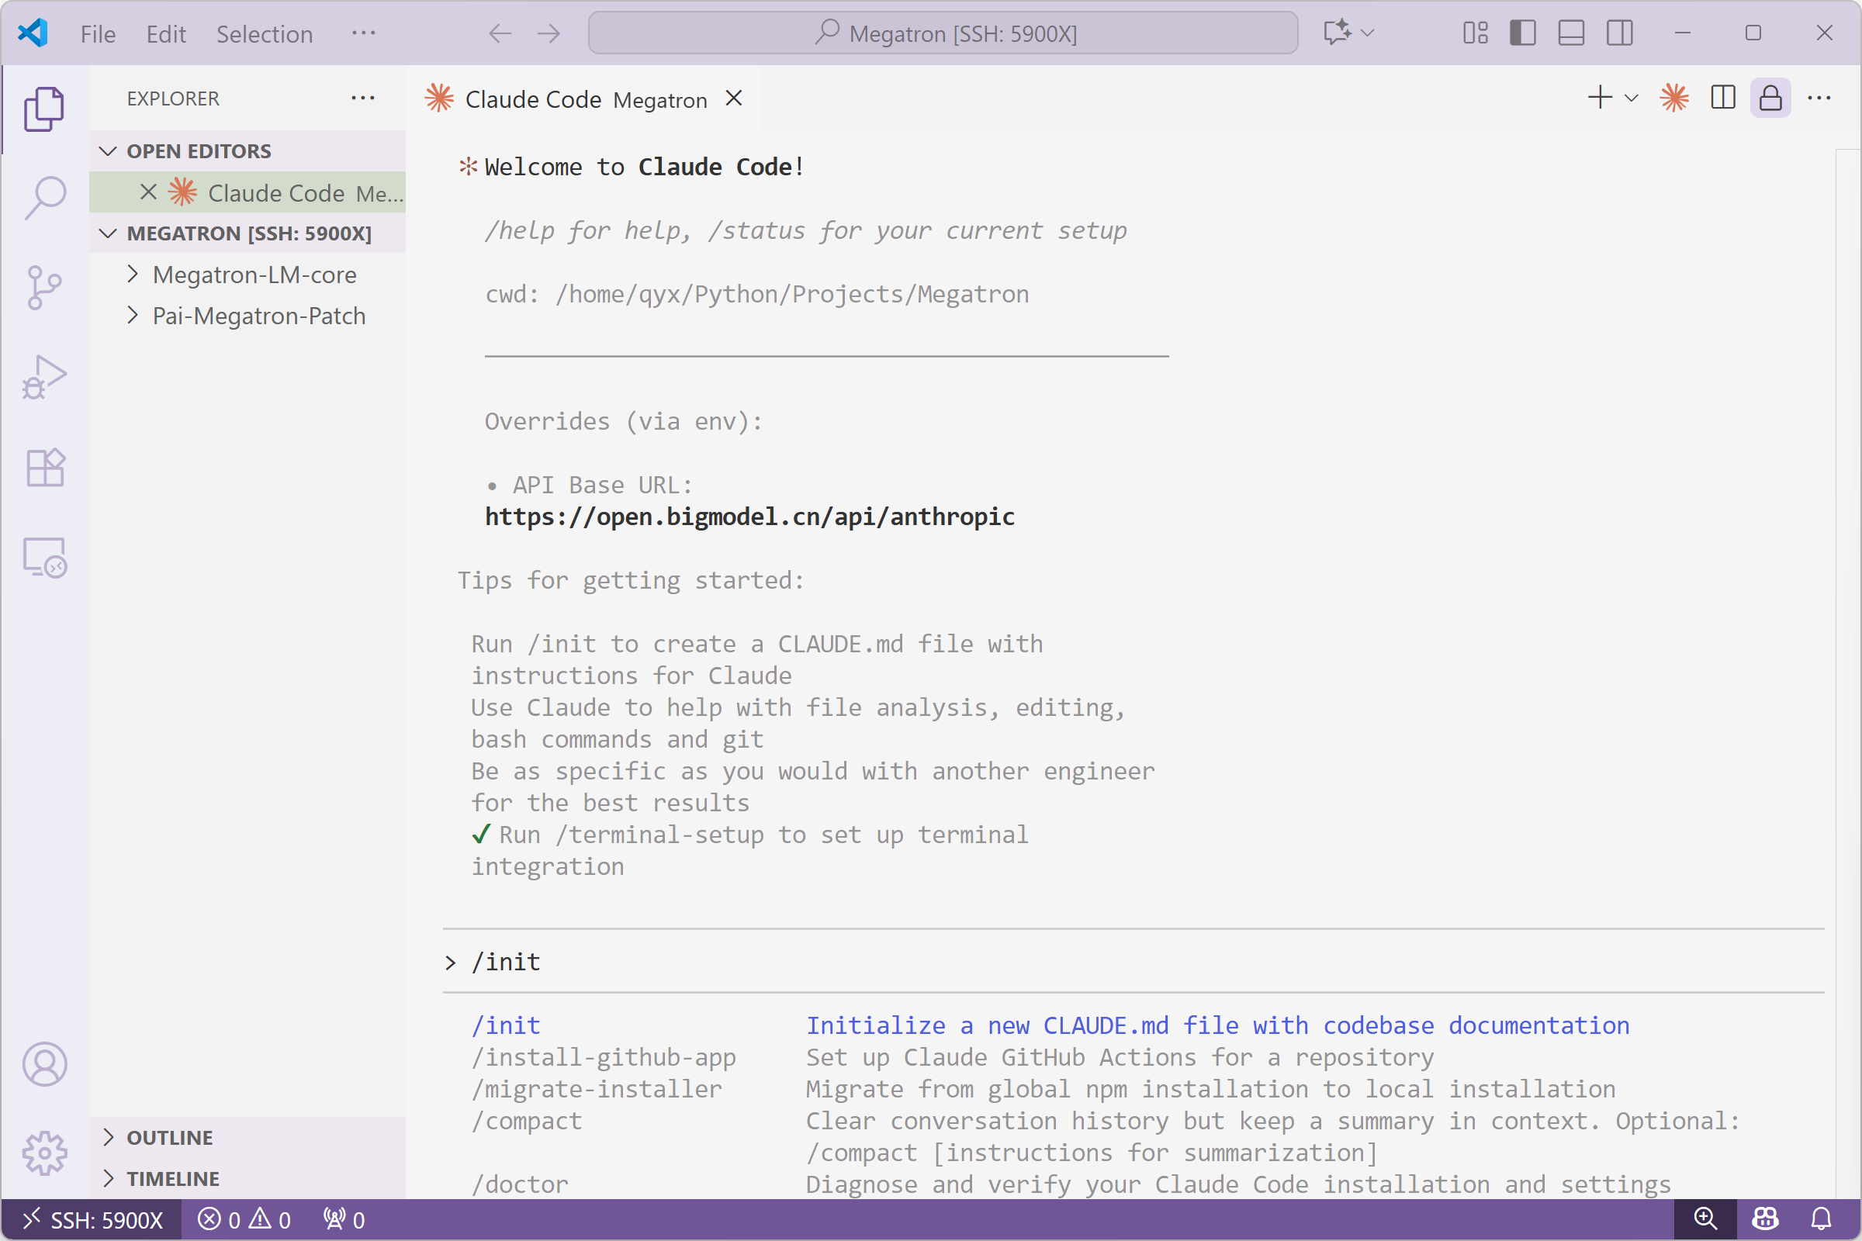Go forward with the right arrow
1862x1241 pixels.
click(x=549, y=33)
